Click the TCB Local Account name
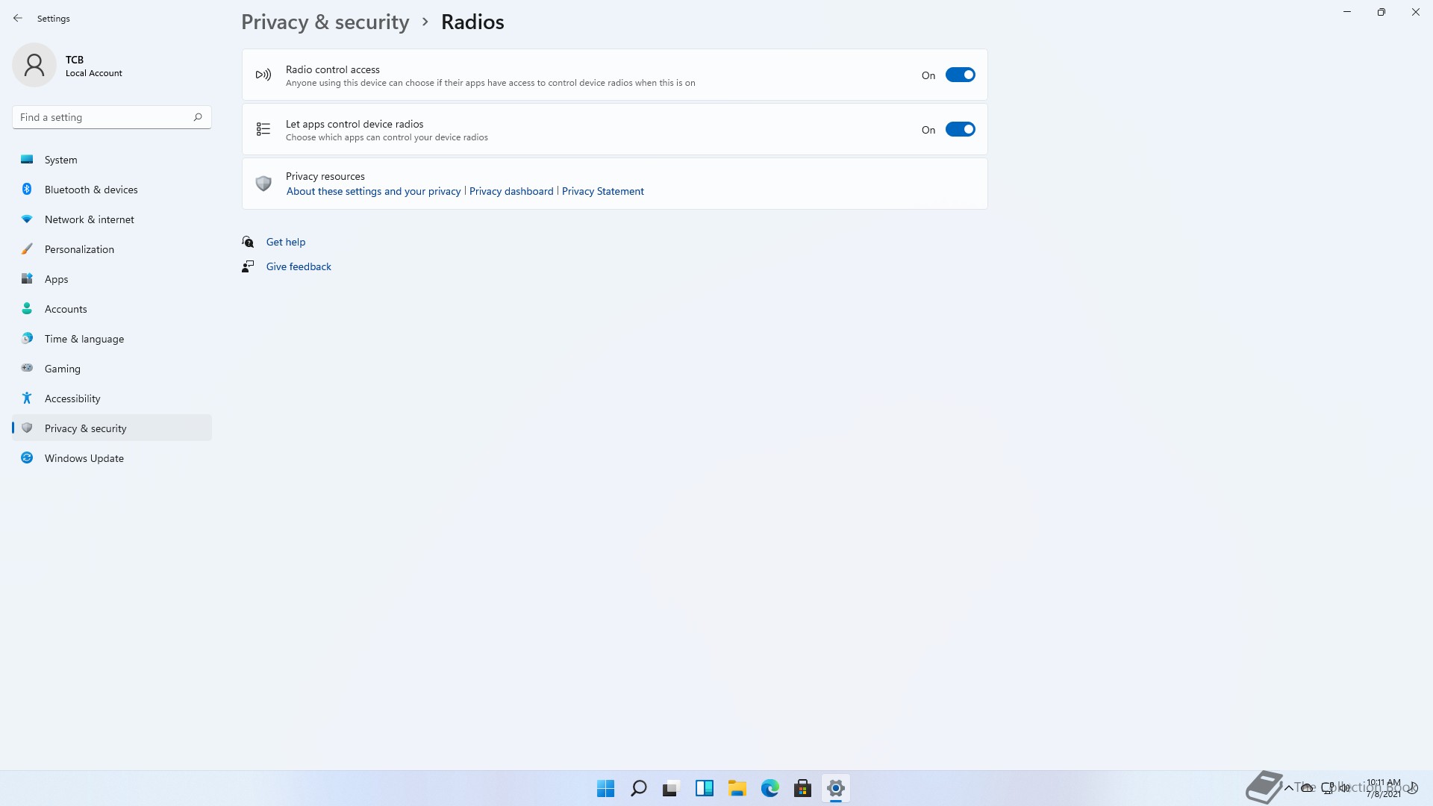Viewport: 1433px width, 806px height. 93,66
